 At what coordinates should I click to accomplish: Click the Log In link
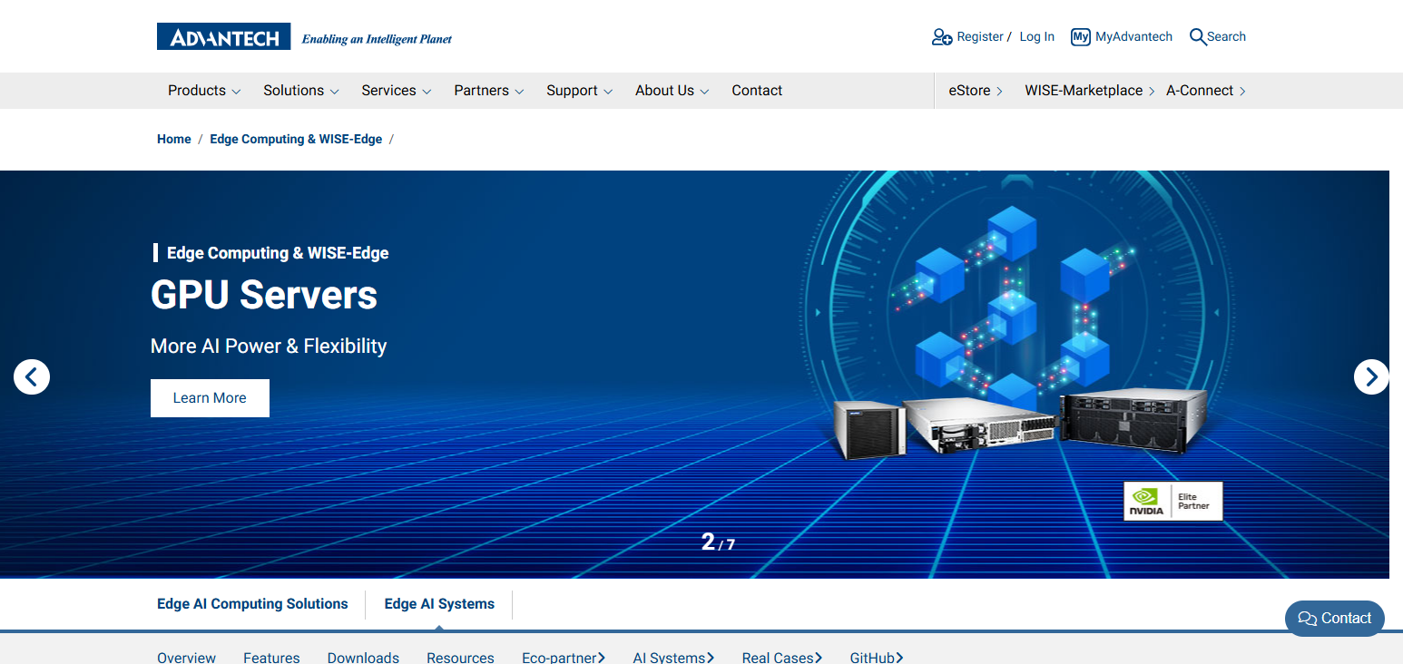pos(1037,37)
